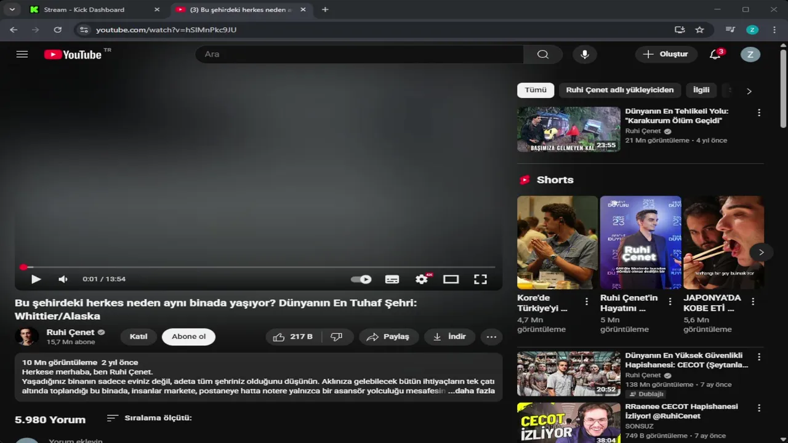Viewport: 788px width, 443px height.
Task: Open comment sort Sıralama ölçütü
Action: coord(150,418)
